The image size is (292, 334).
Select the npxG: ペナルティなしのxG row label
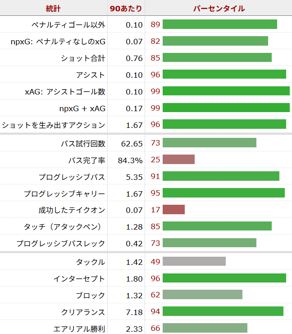pyautogui.click(x=58, y=41)
